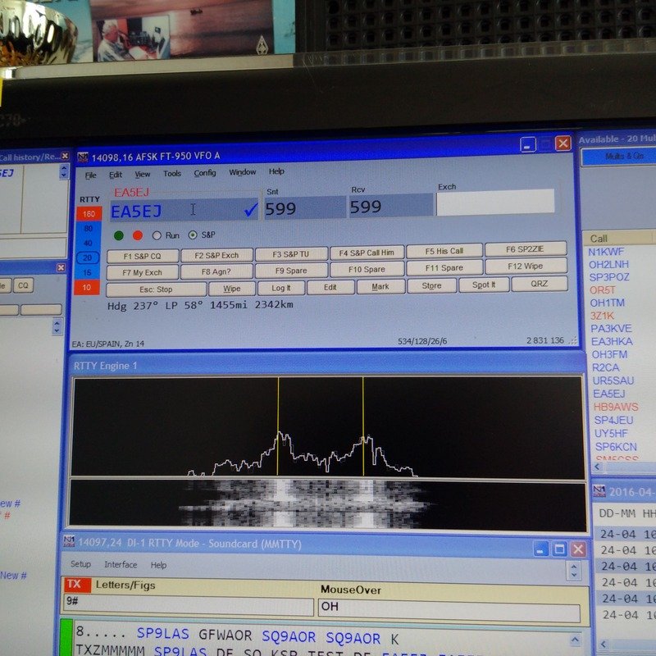The height and width of the screenshot is (656, 656).
Task: Select the S&P radio button
Action: (194, 235)
